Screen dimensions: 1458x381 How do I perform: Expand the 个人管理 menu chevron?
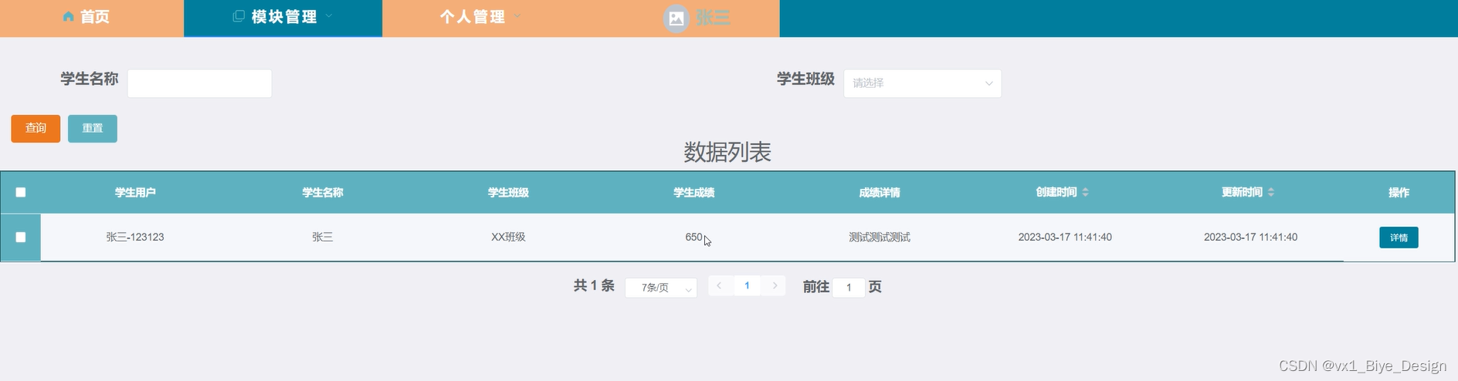[x=517, y=15]
